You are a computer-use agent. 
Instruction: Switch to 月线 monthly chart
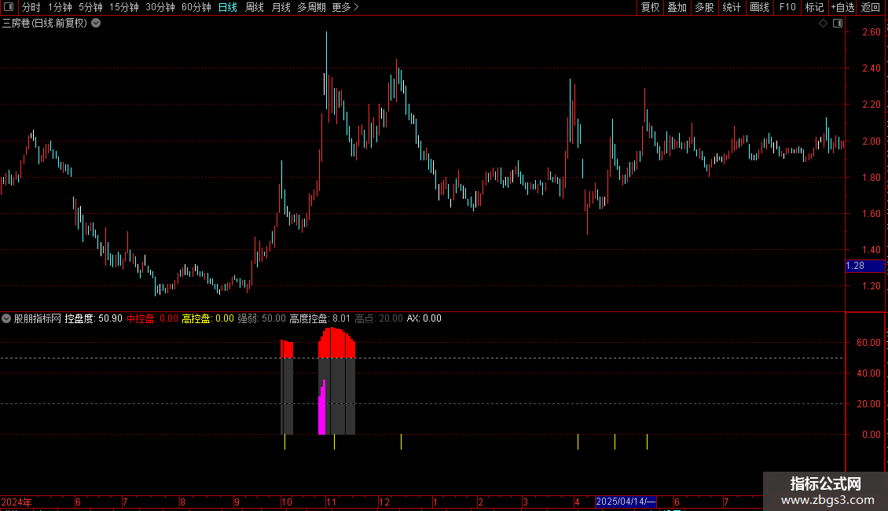point(281,7)
